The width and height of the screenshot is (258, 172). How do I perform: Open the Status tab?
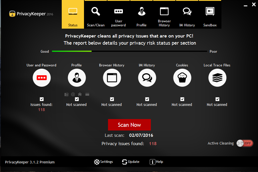[x=73, y=14]
